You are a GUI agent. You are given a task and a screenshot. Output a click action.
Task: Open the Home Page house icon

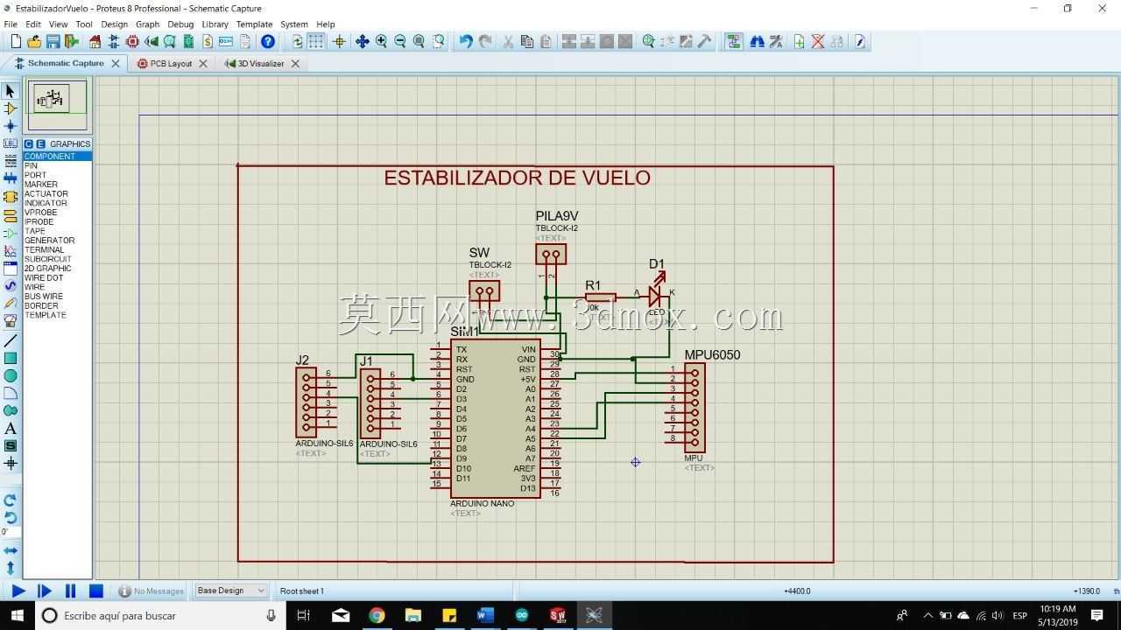pos(95,41)
